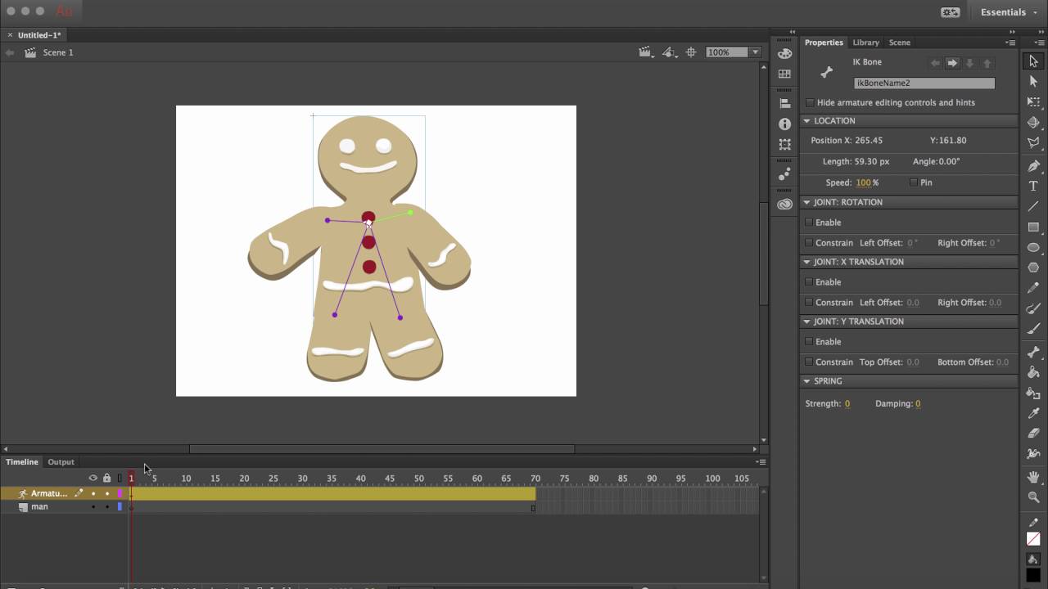Toggle visibility dot of Armature layer
1048x589 pixels.
(x=93, y=493)
